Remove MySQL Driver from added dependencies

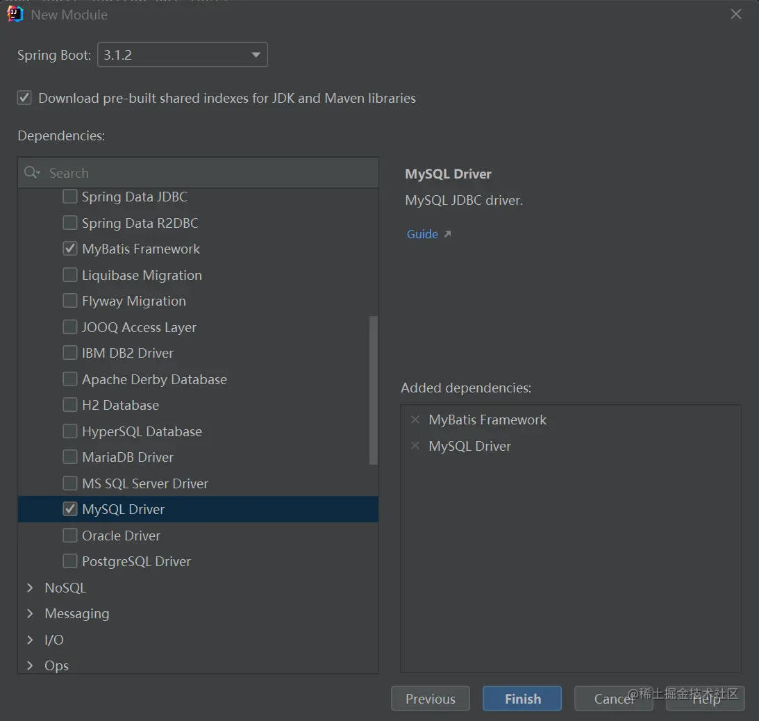pos(415,446)
